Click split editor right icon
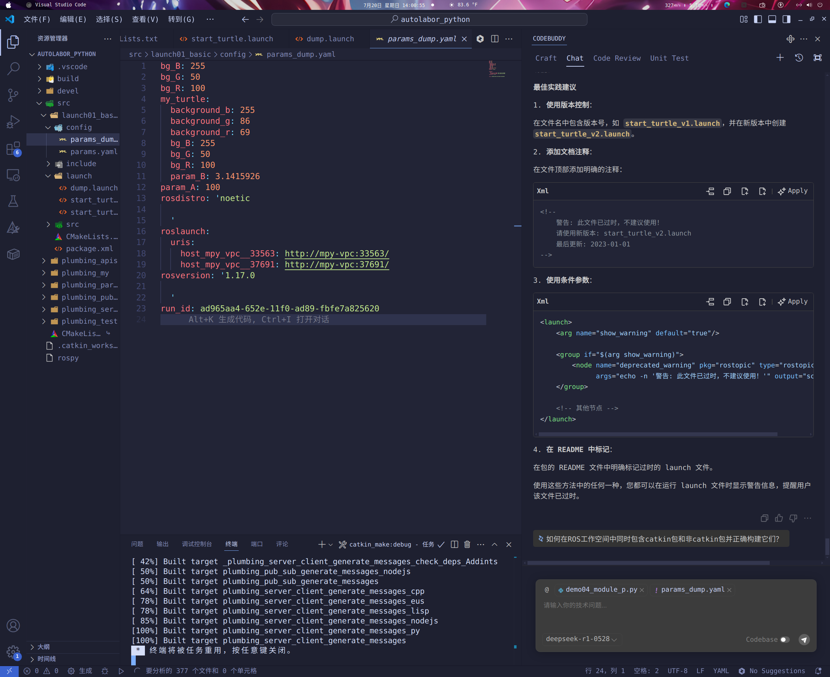The image size is (830, 677). 495,38
